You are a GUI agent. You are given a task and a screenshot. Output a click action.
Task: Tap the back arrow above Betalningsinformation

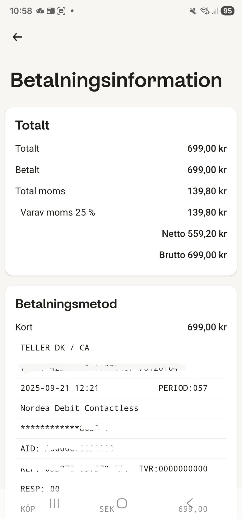(x=17, y=37)
